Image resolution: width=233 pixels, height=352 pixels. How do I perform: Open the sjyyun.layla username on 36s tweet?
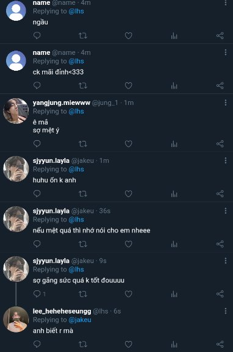[x=51, y=211]
